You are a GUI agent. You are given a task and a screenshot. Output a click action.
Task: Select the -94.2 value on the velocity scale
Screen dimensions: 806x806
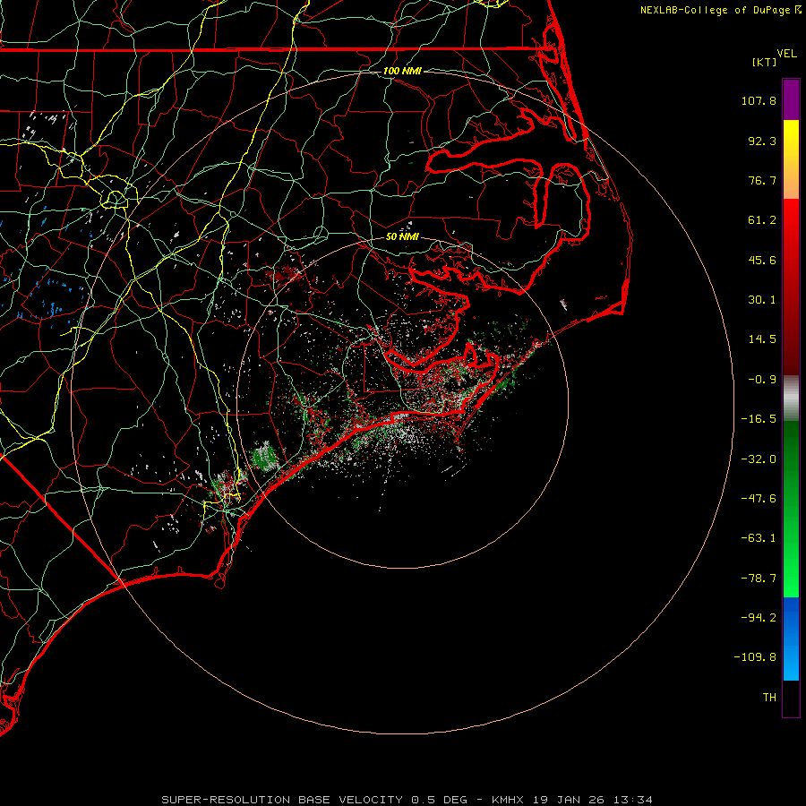click(x=759, y=618)
